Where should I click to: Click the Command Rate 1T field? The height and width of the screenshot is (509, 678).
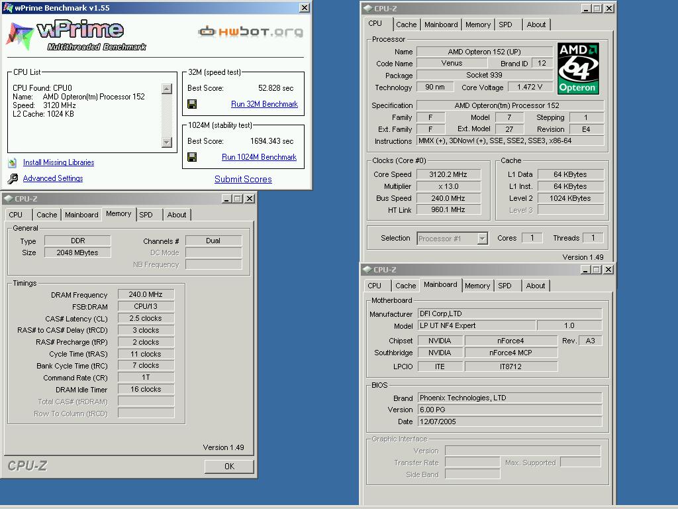146,377
